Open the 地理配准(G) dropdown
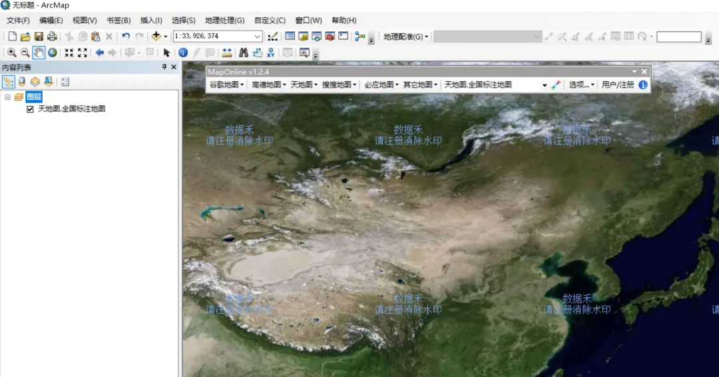Viewport: 719px width, 377px height. coord(406,36)
